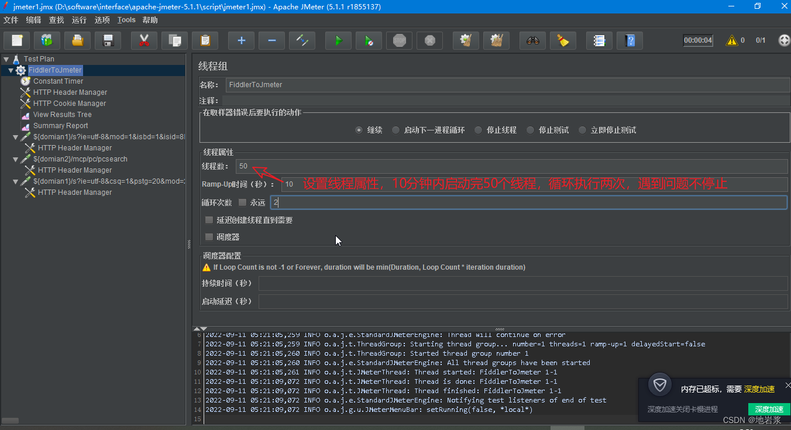This screenshot has height=430, width=791.
Task: Click the Stop test icon
Action: (x=399, y=40)
